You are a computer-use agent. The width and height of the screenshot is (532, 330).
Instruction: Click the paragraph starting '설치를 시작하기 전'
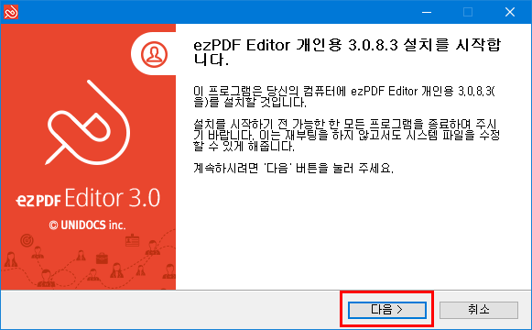346,135
